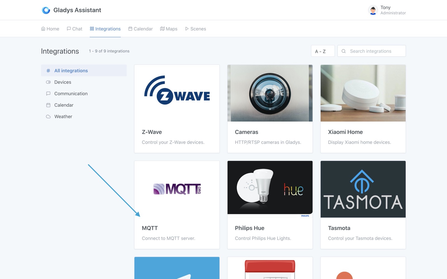Click the Home icon in navigation
The height and width of the screenshot is (279, 447).
tap(43, 28)
